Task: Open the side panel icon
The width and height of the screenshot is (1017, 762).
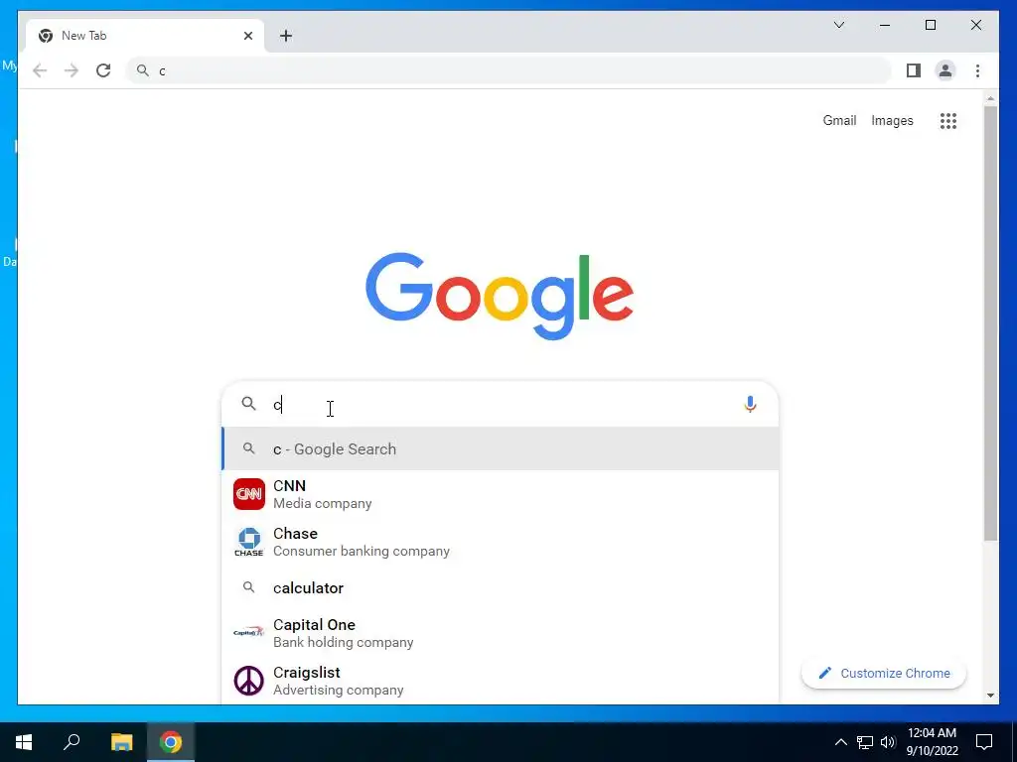Action: coord(914,70)
